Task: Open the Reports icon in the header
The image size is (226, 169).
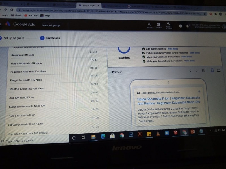Action: click(158, 25)
